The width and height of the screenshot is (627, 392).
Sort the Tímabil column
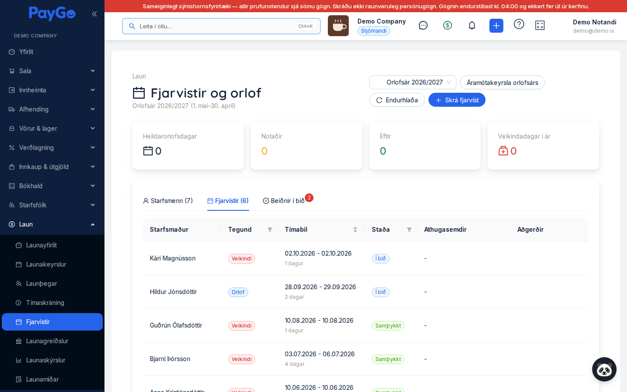click(355, 230)
